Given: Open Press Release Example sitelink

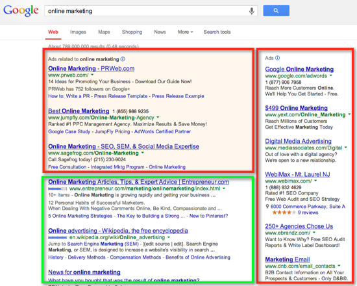Looking at the screenshot, I should [x=178, y=96].
